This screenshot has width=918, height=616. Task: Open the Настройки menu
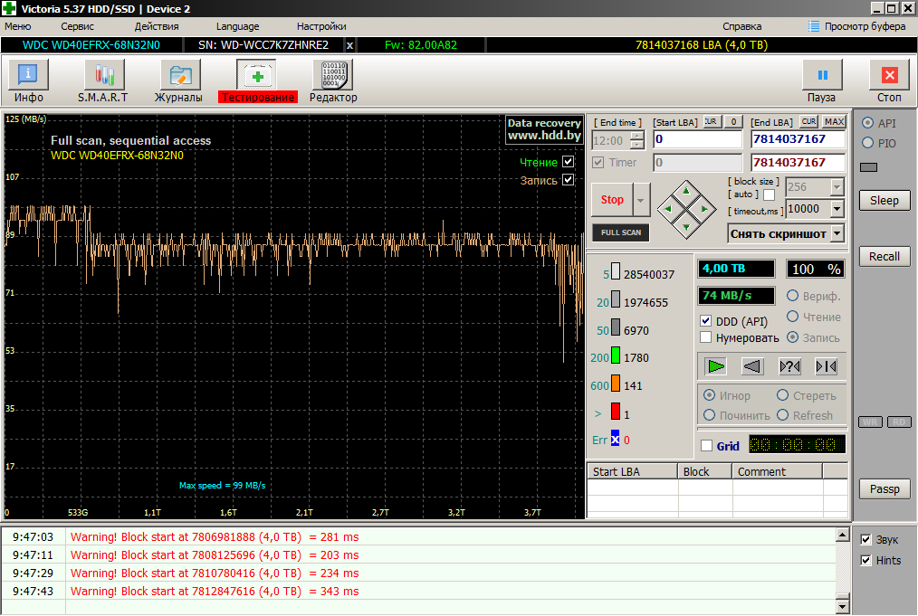(321, 26)
